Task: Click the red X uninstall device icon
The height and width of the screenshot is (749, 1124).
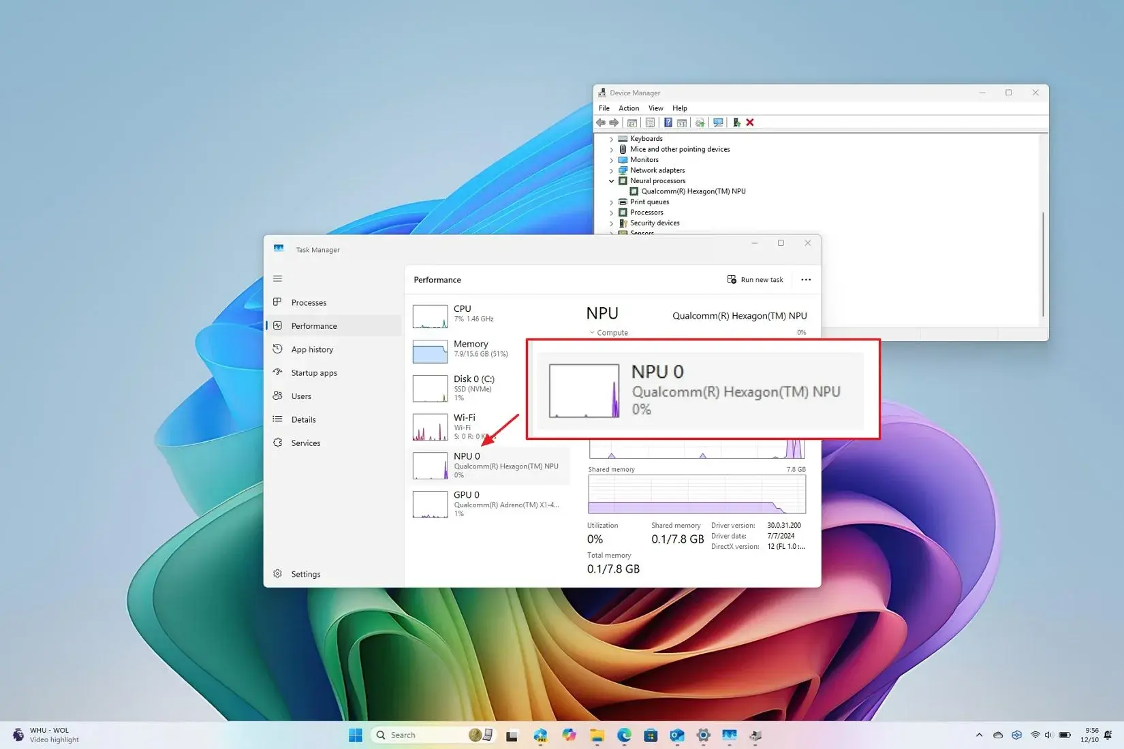Action: pyautogui.click(x=750, y=123)
